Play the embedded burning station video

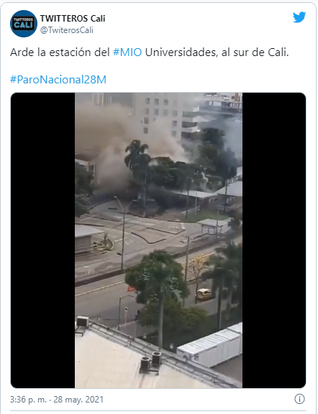click(x=158, y=240)
